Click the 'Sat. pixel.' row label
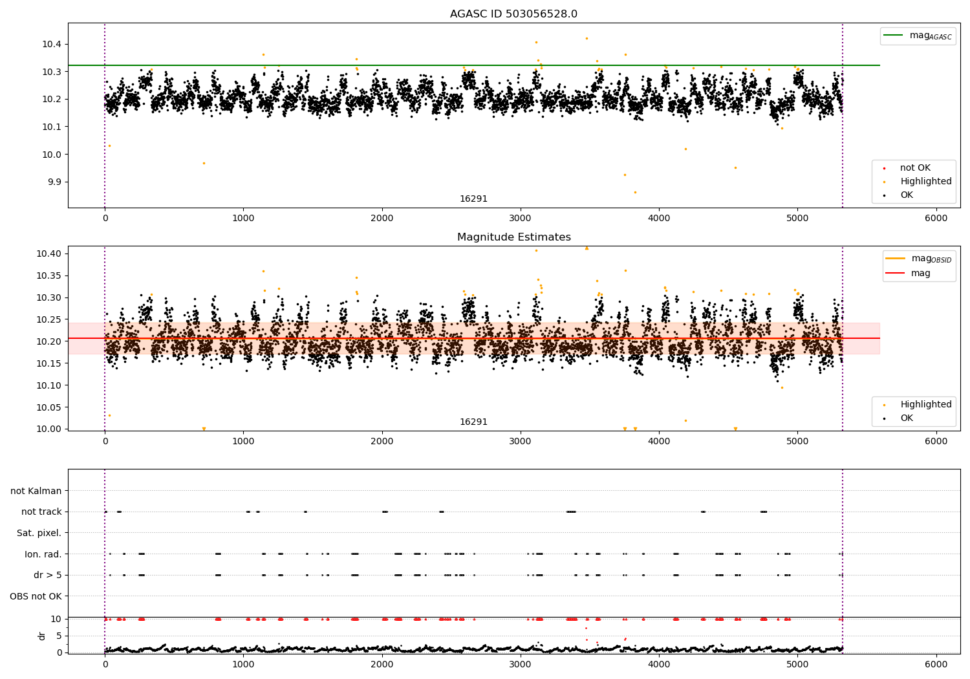 point(39,533)
